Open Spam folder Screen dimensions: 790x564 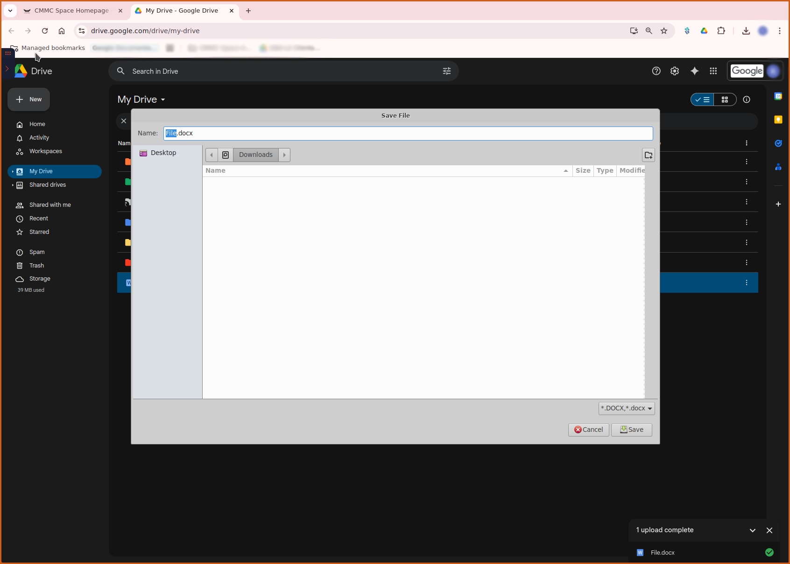pos(37,252)
